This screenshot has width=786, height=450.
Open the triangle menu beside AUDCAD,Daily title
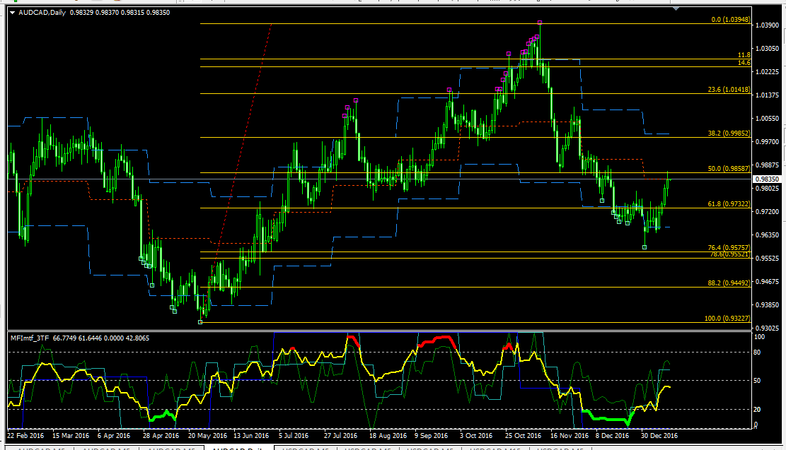pyautogui.click(x=13, y=13)
